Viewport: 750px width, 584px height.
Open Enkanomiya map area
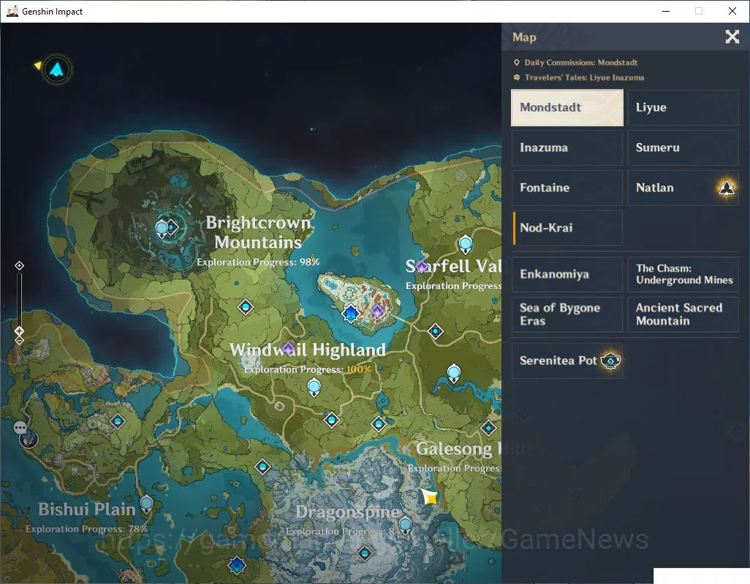click(x=567, y=274)
